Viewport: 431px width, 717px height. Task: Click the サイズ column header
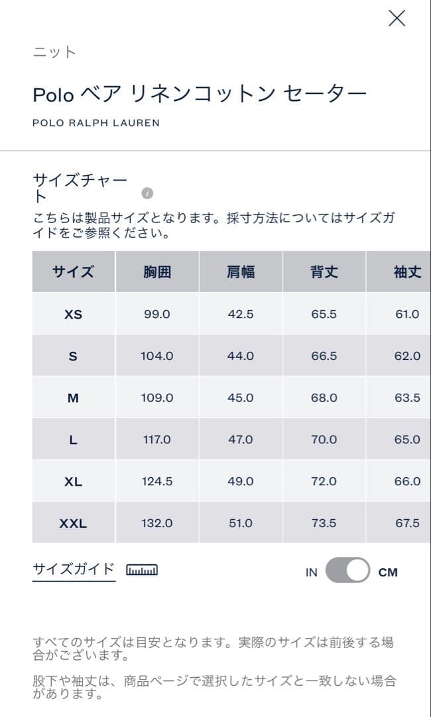pos(73,272)
